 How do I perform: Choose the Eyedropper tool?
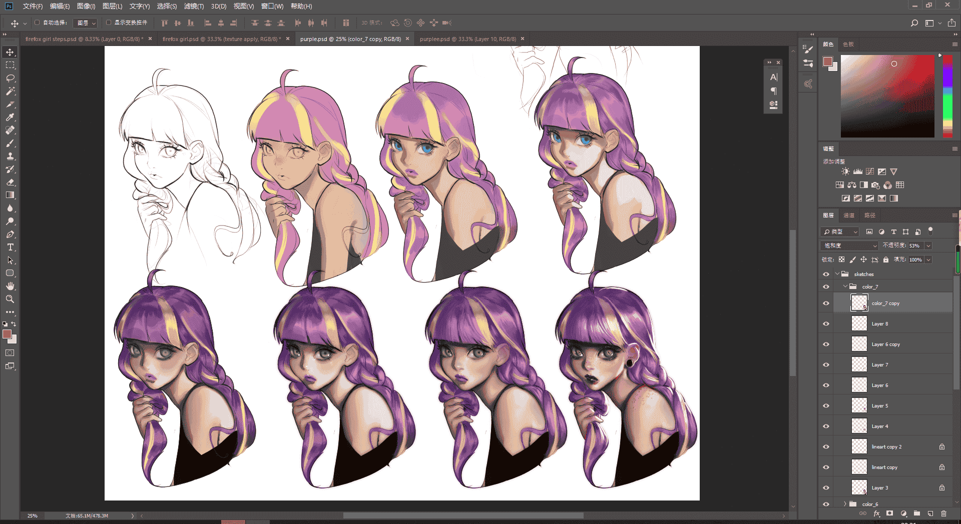click(x=10, y=117)
